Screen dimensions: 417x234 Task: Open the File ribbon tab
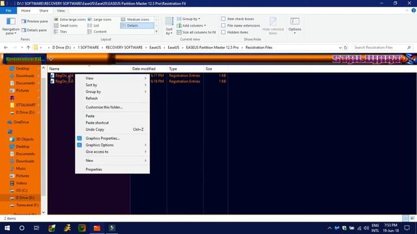8,10
